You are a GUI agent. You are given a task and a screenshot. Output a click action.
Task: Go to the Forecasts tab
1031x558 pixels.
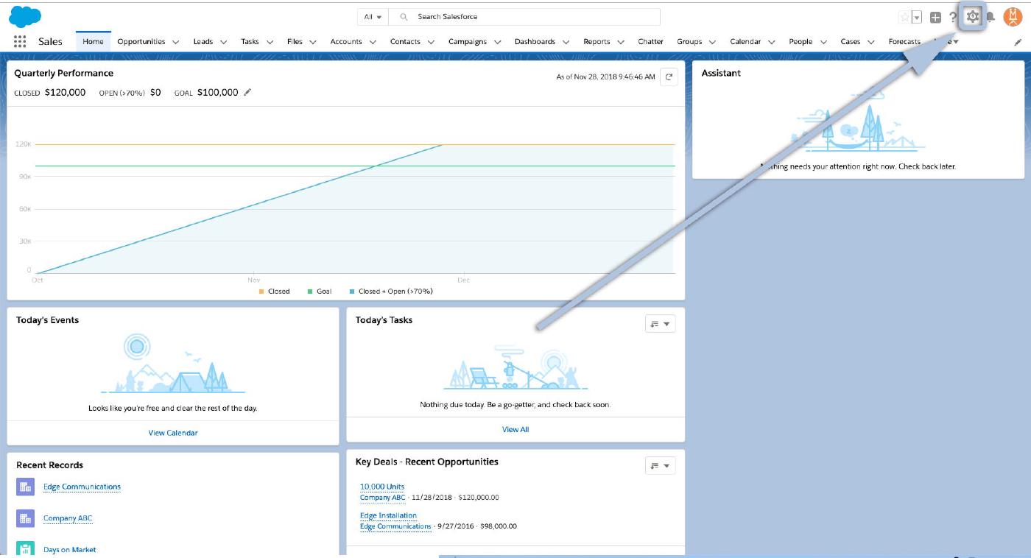(904, 42)
